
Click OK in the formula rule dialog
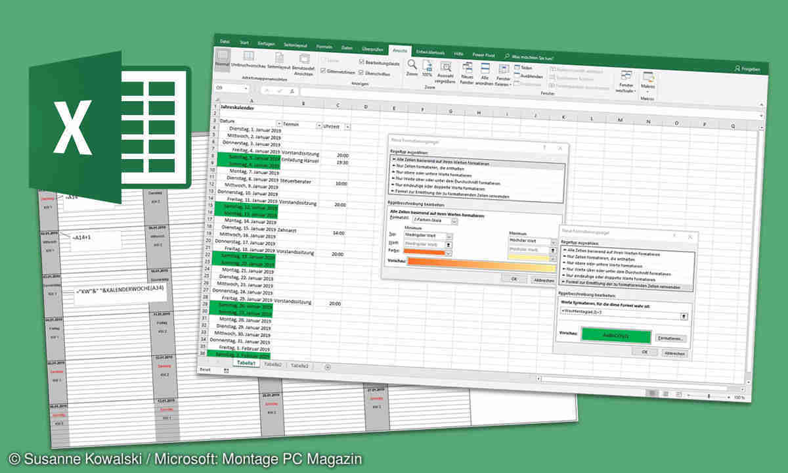point(644,351)
